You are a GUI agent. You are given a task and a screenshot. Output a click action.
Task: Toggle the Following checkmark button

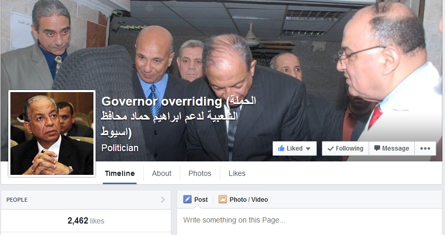point(345,148)
